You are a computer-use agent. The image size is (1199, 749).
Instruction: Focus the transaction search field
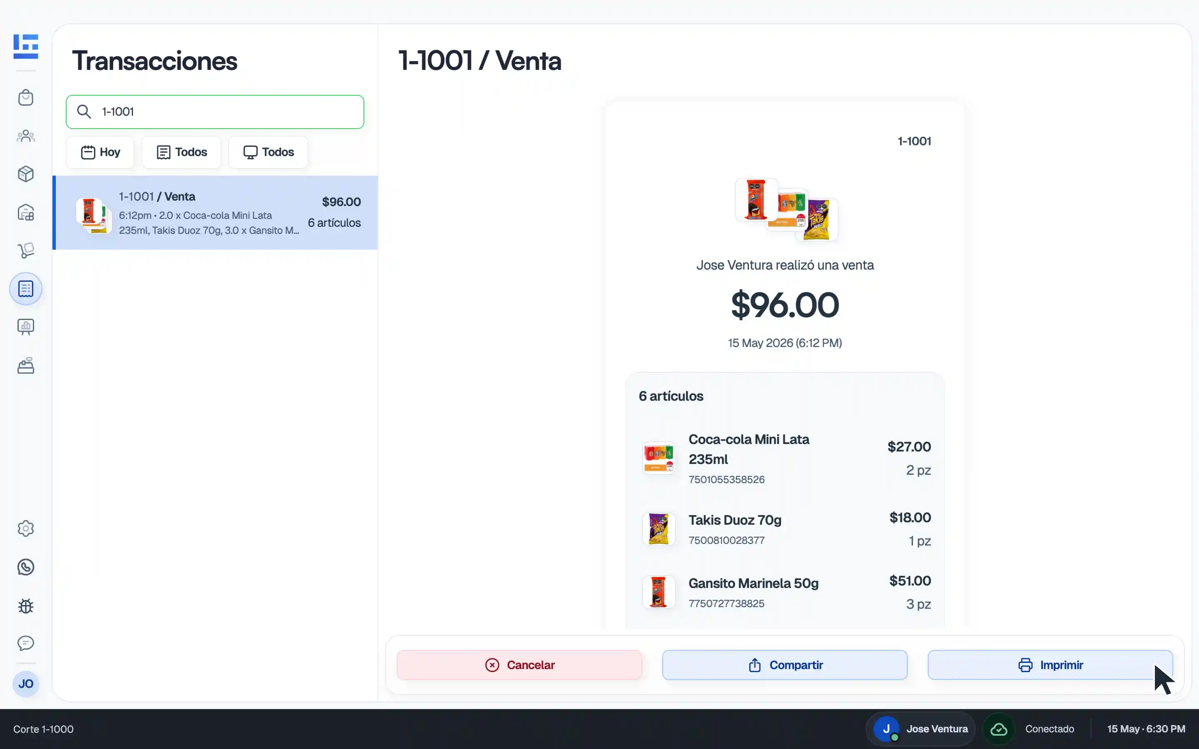pyautogui.click(x=215, y=112)
